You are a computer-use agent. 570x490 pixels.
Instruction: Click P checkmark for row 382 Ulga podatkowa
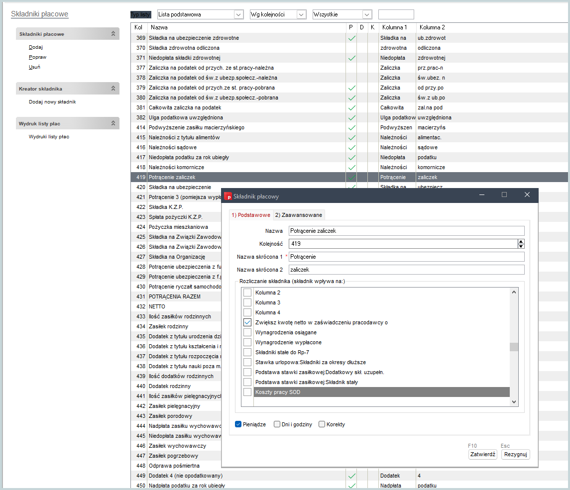point(351,118)
